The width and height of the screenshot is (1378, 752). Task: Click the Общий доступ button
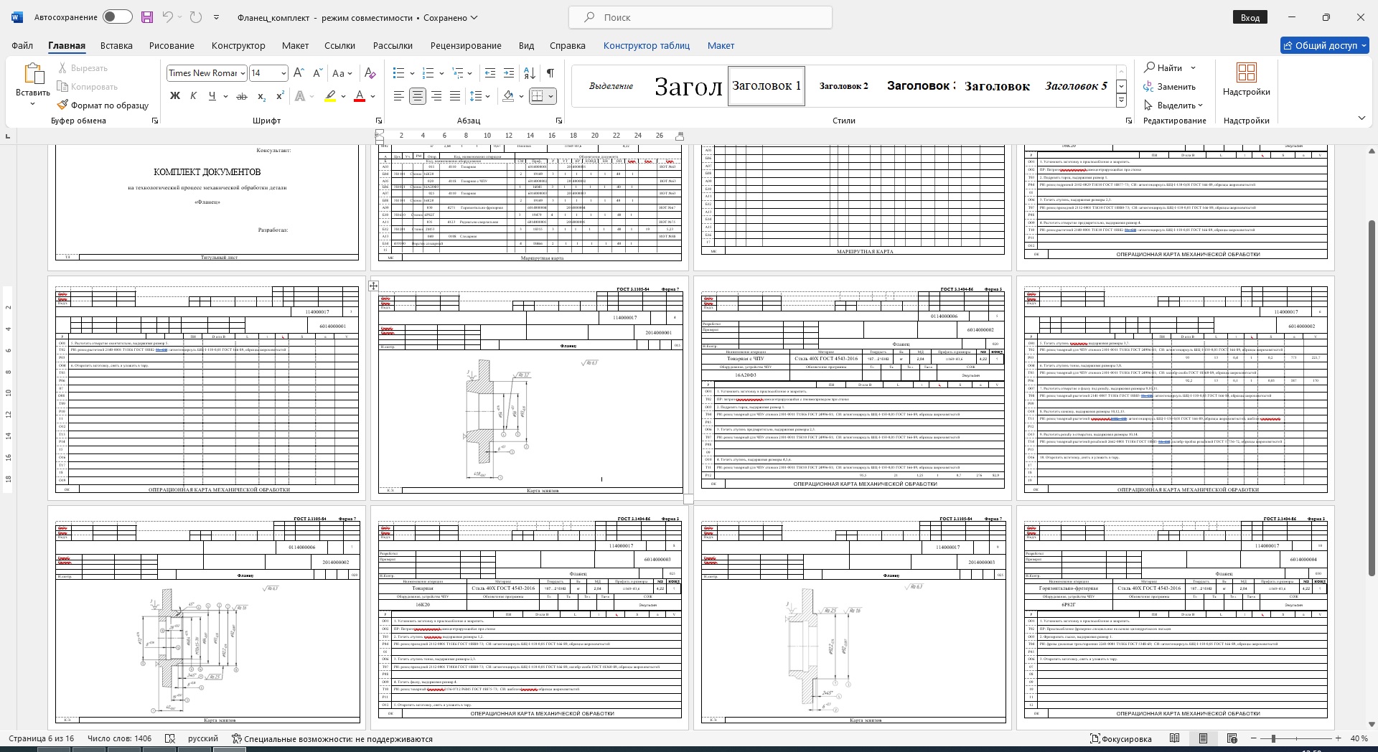point(1325,45)
